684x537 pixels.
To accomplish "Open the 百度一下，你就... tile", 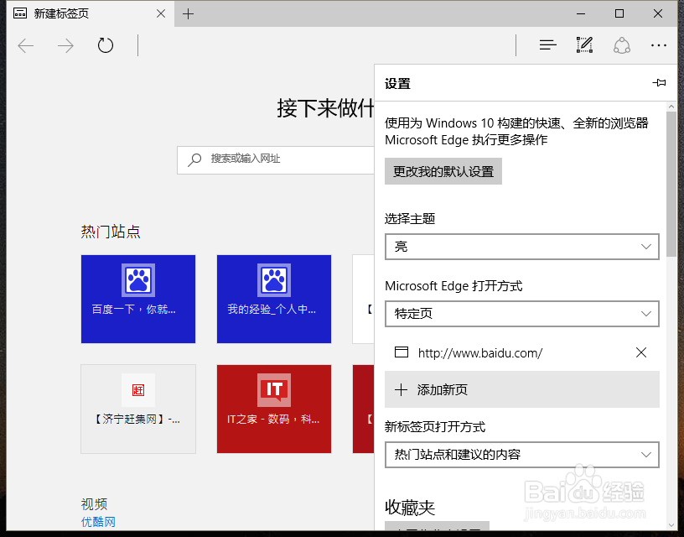I will [x=138, y=299].
